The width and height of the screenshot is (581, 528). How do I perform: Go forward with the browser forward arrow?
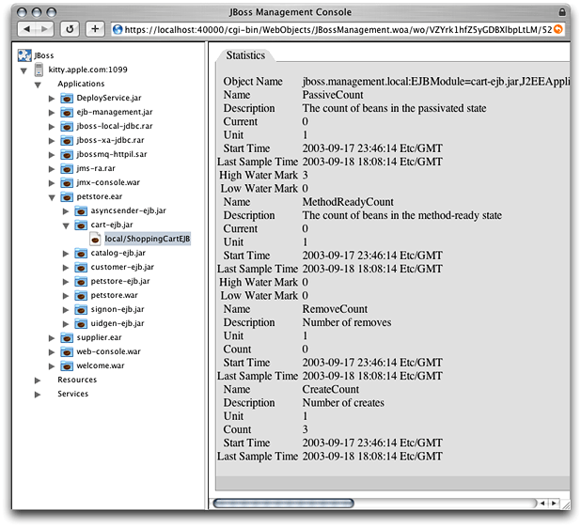pos(45,29)
